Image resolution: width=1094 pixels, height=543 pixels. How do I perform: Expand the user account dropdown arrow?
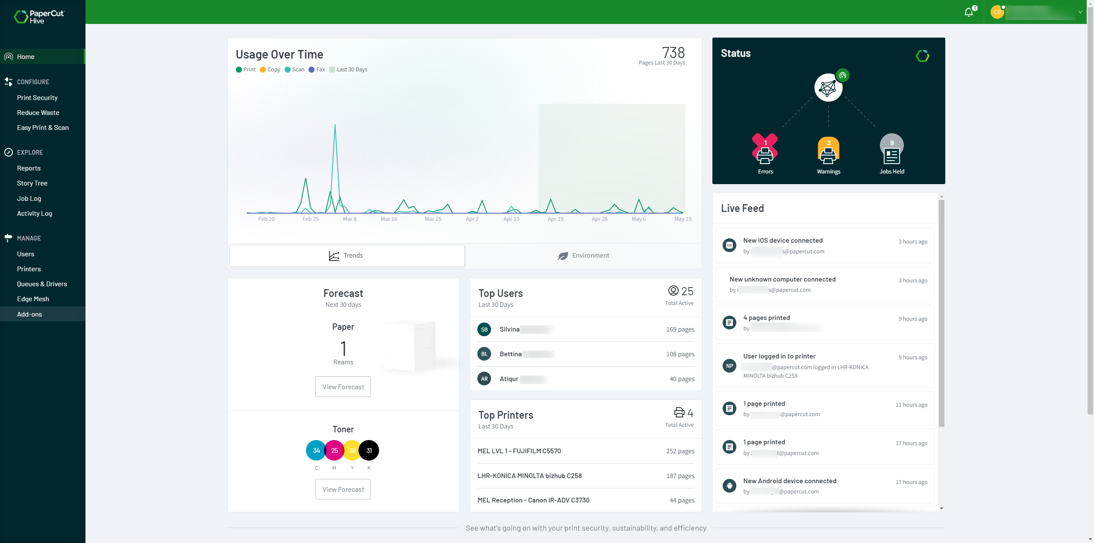pos(1080,12)
